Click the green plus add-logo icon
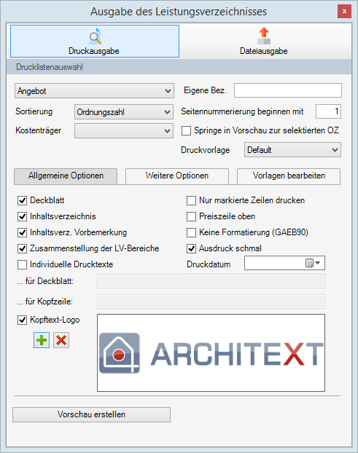The image size is (358, 453). [42, 340]
